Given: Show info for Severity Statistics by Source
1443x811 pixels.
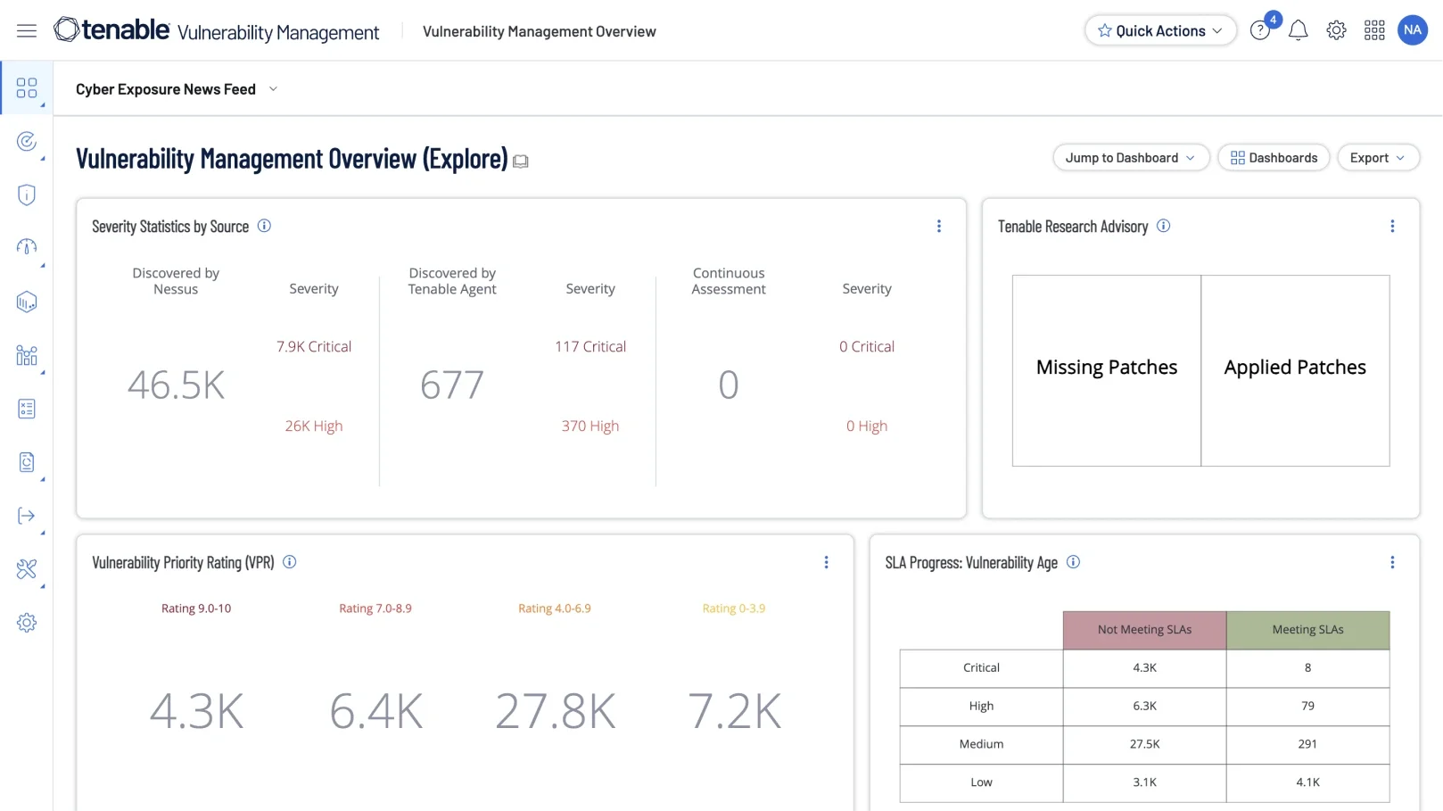Looking at the screenshot, I should (x=264, y=226).
